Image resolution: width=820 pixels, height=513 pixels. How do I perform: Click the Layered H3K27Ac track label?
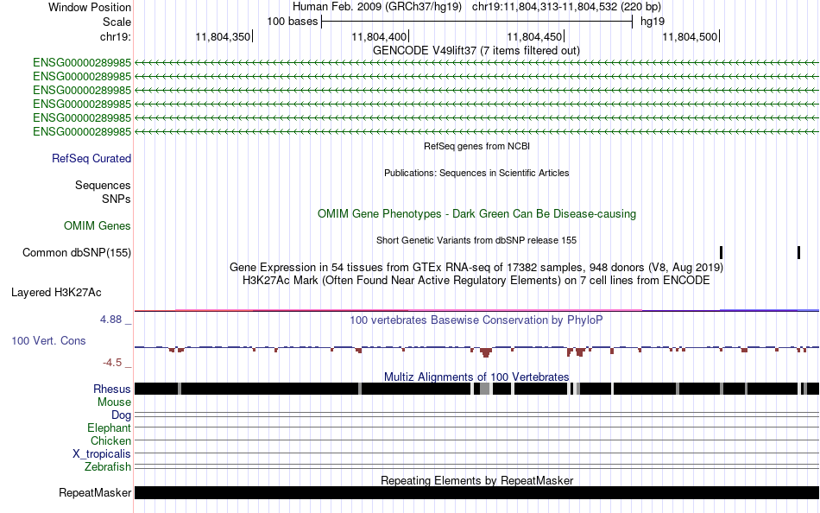[x=56, y=292]
